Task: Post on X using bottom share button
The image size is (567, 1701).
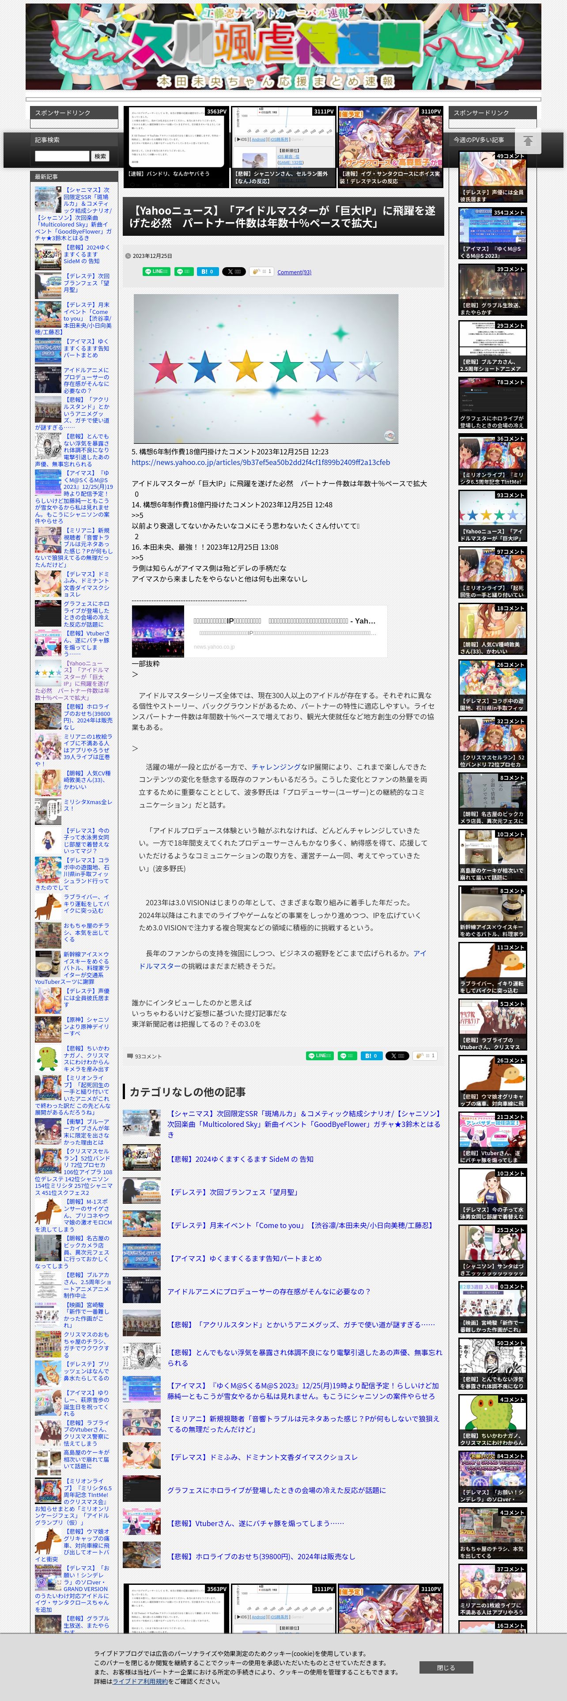Action: tap(397, 1056)
